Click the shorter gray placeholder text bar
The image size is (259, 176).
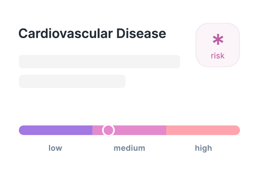click(72, 81)
